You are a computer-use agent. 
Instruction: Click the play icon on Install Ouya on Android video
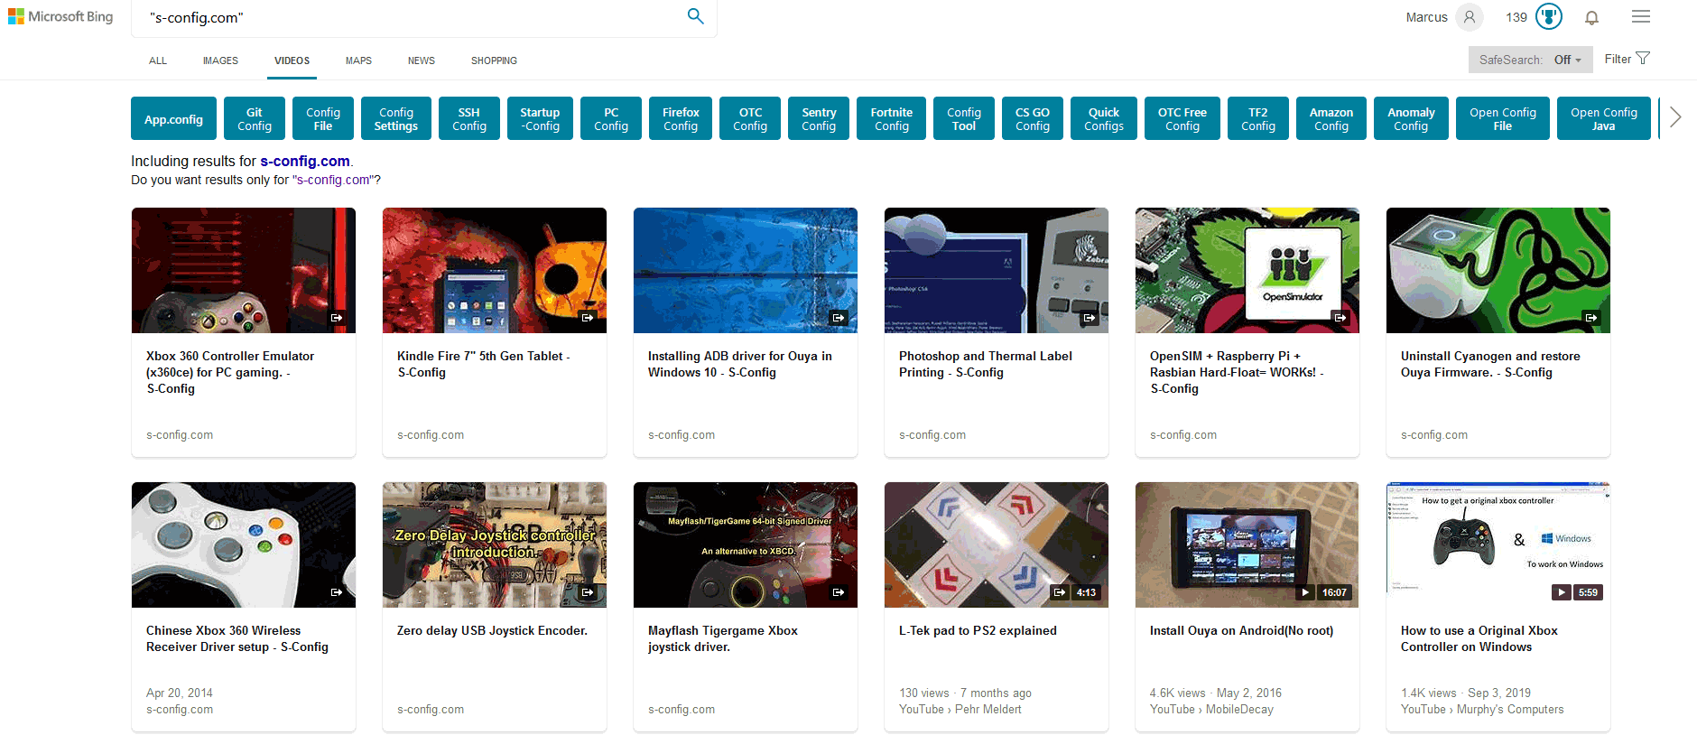(1305, 592)
